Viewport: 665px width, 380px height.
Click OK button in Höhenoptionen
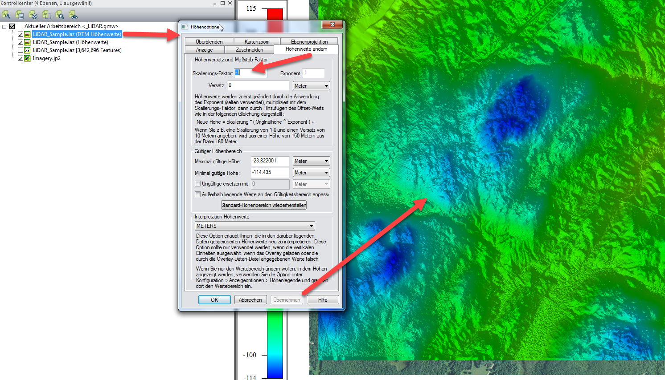[x=214, y=300]
